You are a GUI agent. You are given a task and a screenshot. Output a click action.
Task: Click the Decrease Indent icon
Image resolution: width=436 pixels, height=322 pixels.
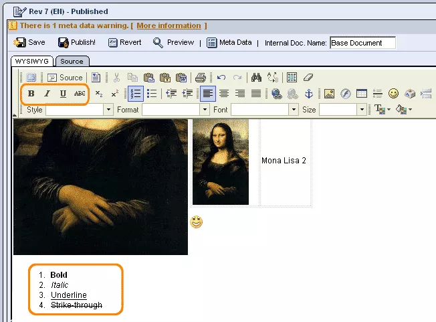pyautogui.click(x=171, y=94)
